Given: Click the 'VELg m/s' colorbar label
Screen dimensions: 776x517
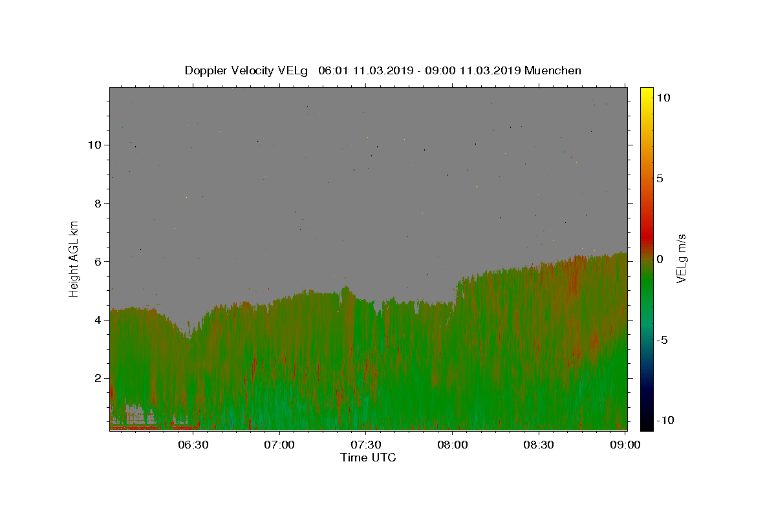Looking at the screenshot, I should 681,258.
